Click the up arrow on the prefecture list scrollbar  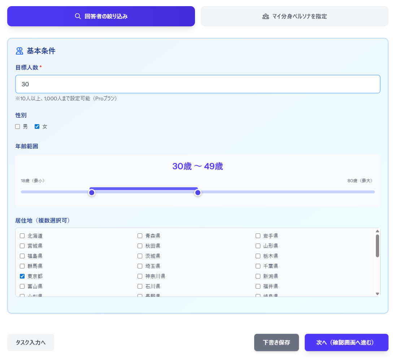(x=377, y=231)
